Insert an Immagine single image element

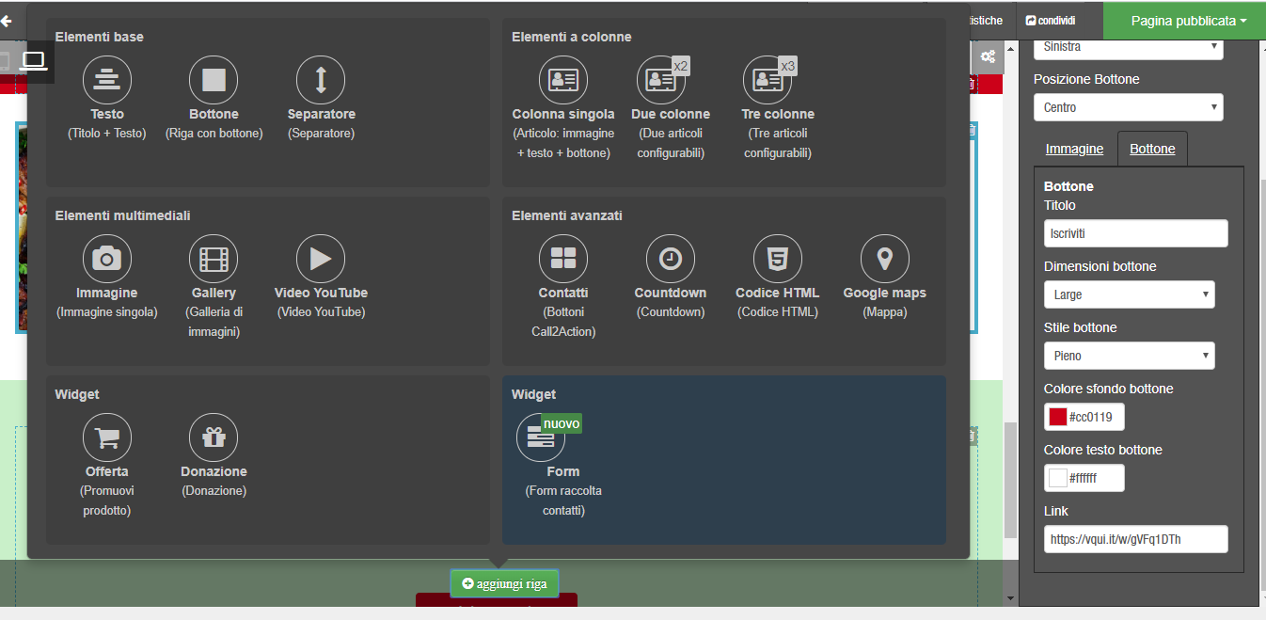click(x=107, y=260)
